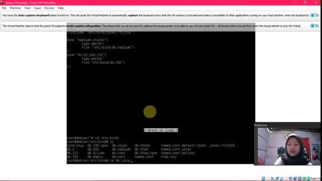
Task: Click the 'cd /etc/bind/' command line
Action: point(93,138)
